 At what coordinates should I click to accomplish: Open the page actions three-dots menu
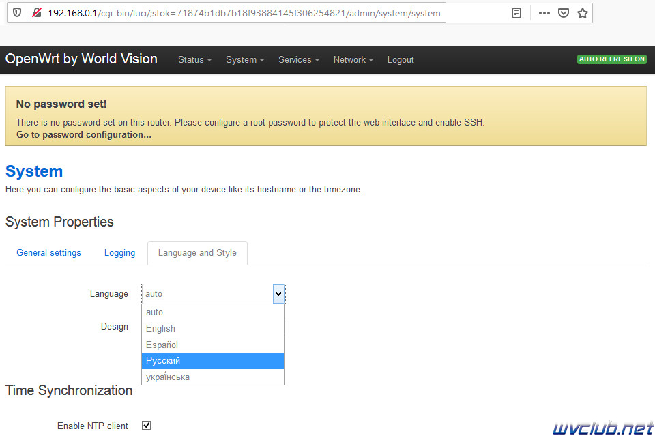coord(544,13)
